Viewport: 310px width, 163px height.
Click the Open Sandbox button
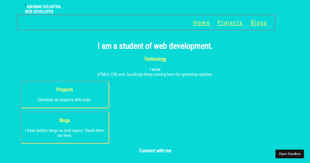click(x=290, y=154)
